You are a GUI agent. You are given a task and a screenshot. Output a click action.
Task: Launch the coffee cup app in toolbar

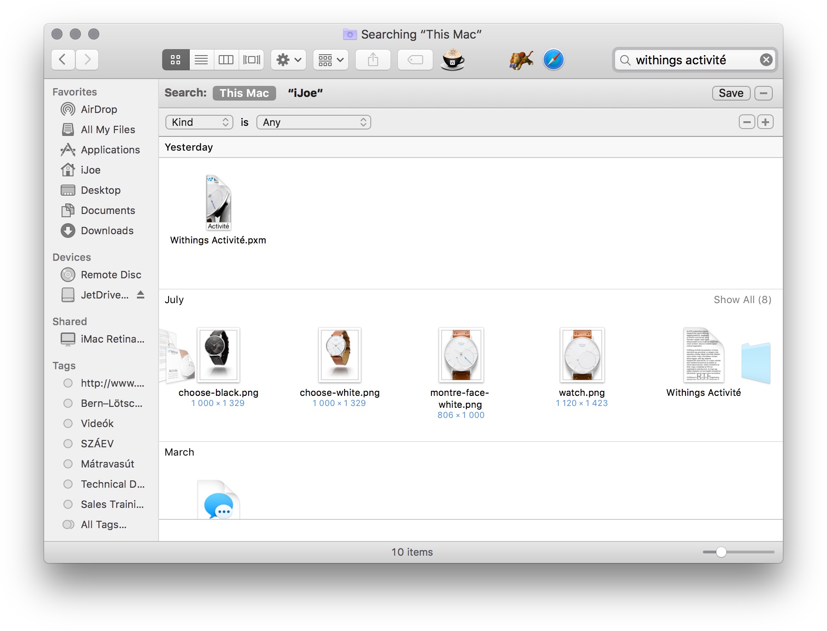[453, 60]
